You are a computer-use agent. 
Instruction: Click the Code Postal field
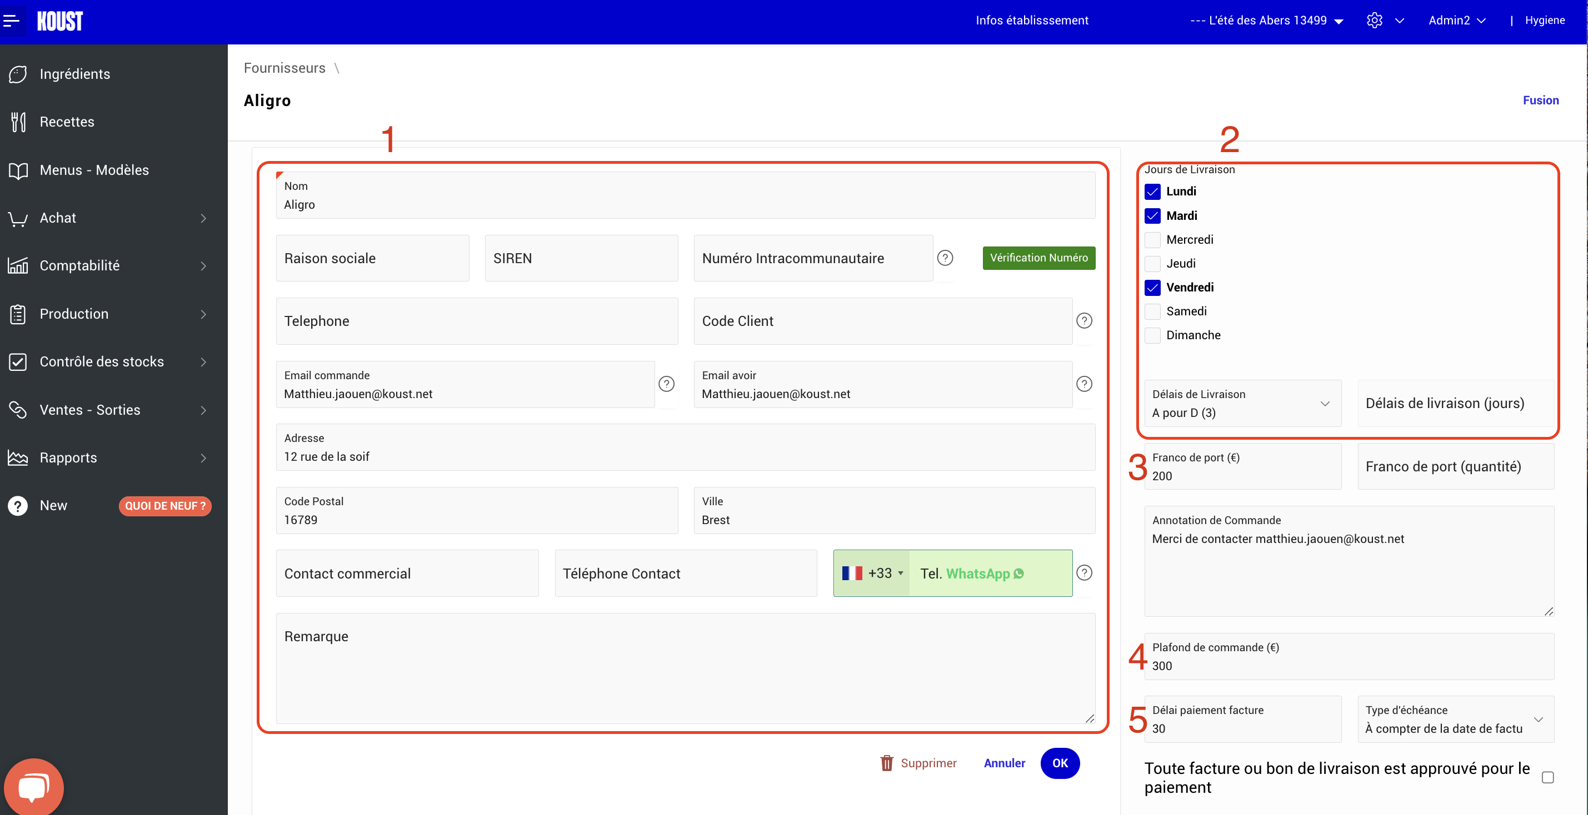(477, 511)
